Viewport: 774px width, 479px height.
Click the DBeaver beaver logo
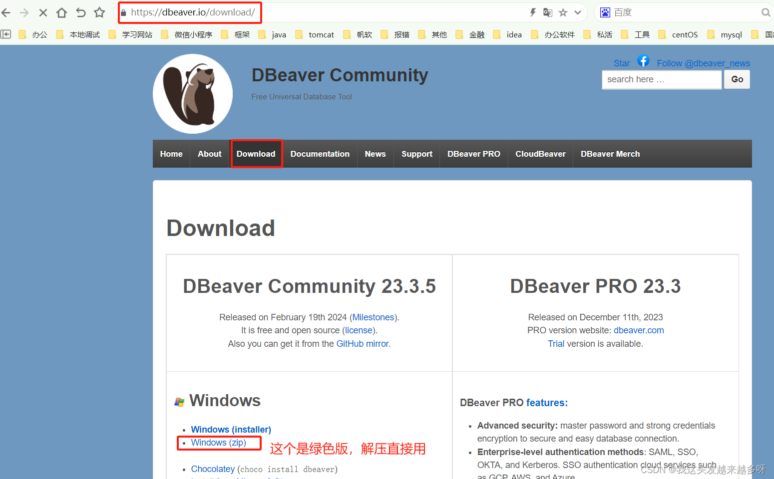[193, 94]
